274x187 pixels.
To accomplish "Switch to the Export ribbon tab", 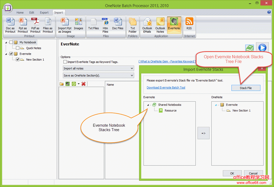I will [44, 12].
